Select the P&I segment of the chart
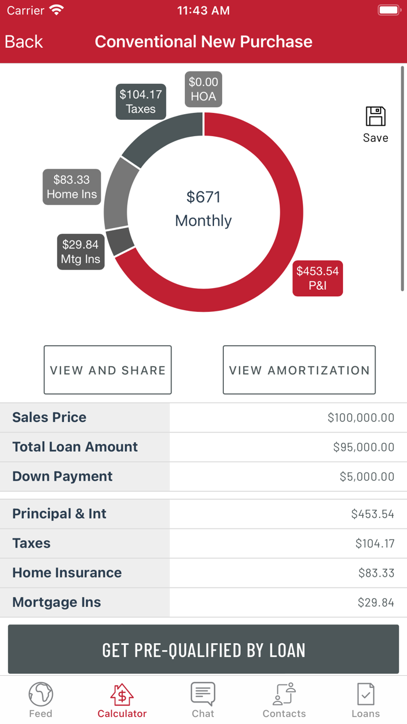Image resolution: width=407 pixels, height=724 pixels. tap(317, 278)
